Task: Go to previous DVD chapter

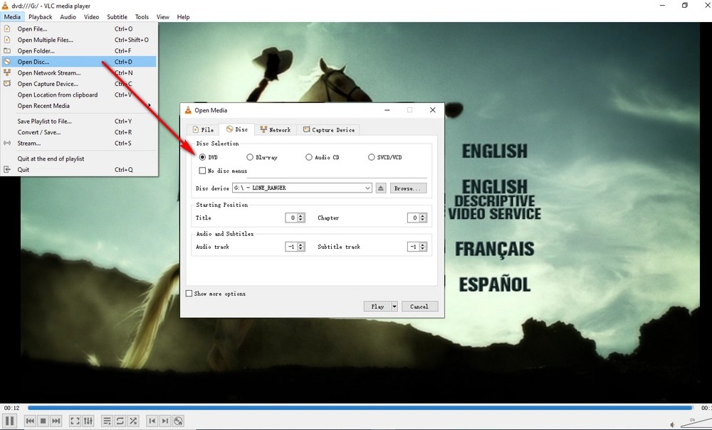Action: click(152, 421)
